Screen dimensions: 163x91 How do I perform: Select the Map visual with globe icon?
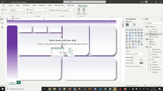pos(127,39)
